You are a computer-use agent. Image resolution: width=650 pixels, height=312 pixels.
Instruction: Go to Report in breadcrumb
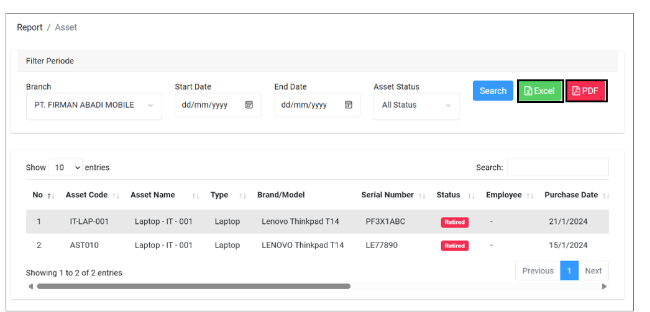tap(30, 27)
